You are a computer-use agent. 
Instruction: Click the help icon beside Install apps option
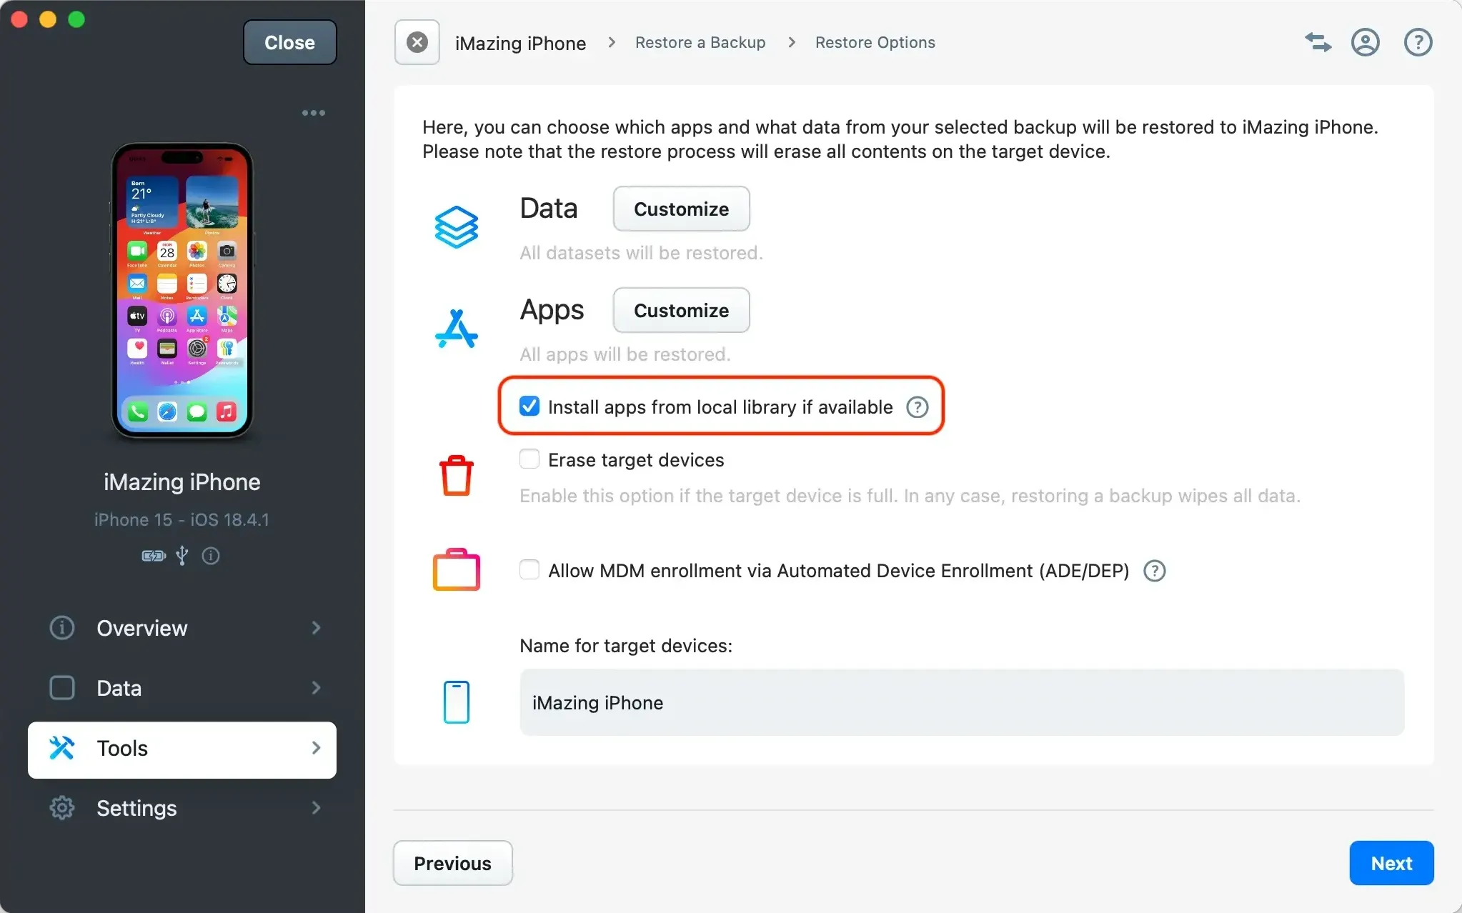(x=917, y=406)
